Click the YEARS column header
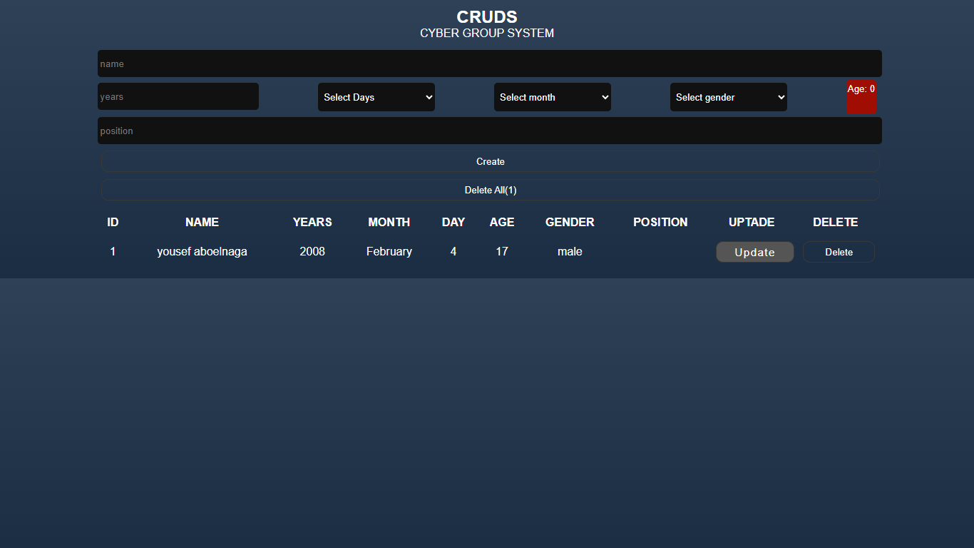Image resolution: width=974 pixels, height=548 pixels. point(312,223)
